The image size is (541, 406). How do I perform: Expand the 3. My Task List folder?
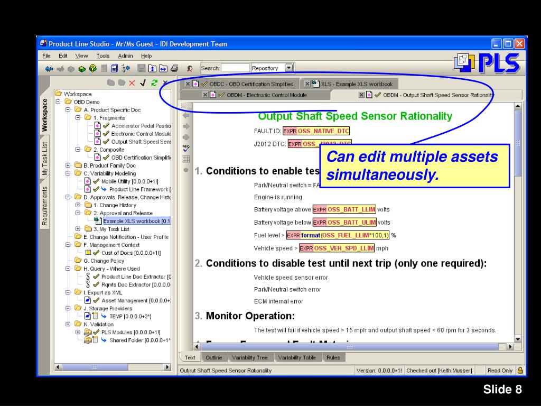tap(78, 229)
